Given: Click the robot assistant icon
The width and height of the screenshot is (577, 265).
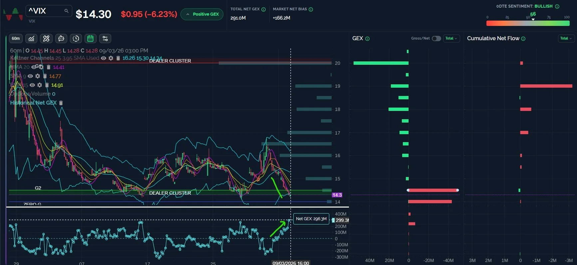Looking at the screenshot, I should tap(61, 39).
